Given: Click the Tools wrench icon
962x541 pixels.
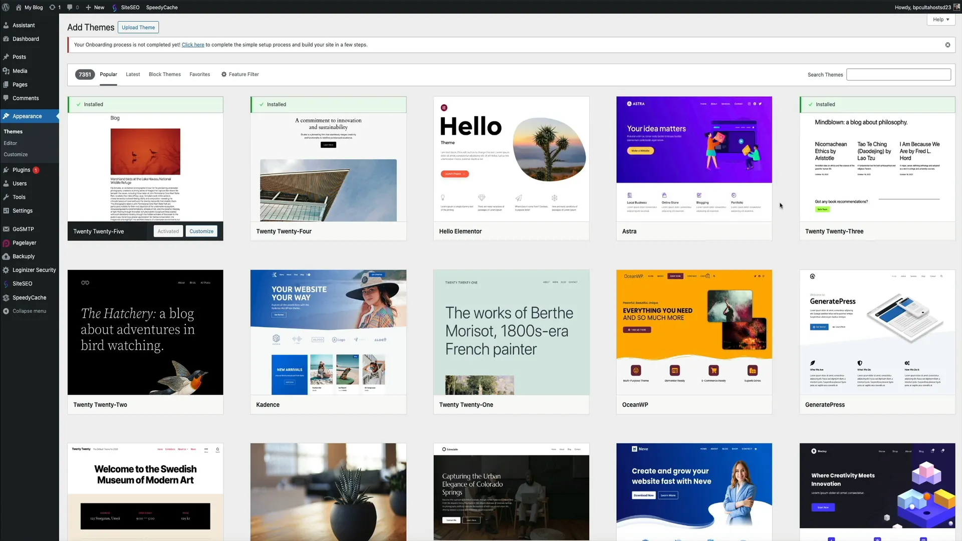Looking at the screenshot, I should pyautogui.click(x=6, y=197).
